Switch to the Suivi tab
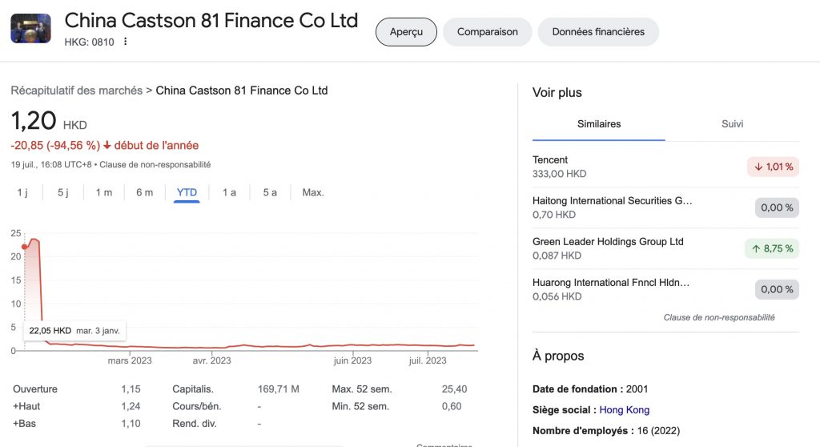This screenshot has width=820, height=447. pos(732,124)
